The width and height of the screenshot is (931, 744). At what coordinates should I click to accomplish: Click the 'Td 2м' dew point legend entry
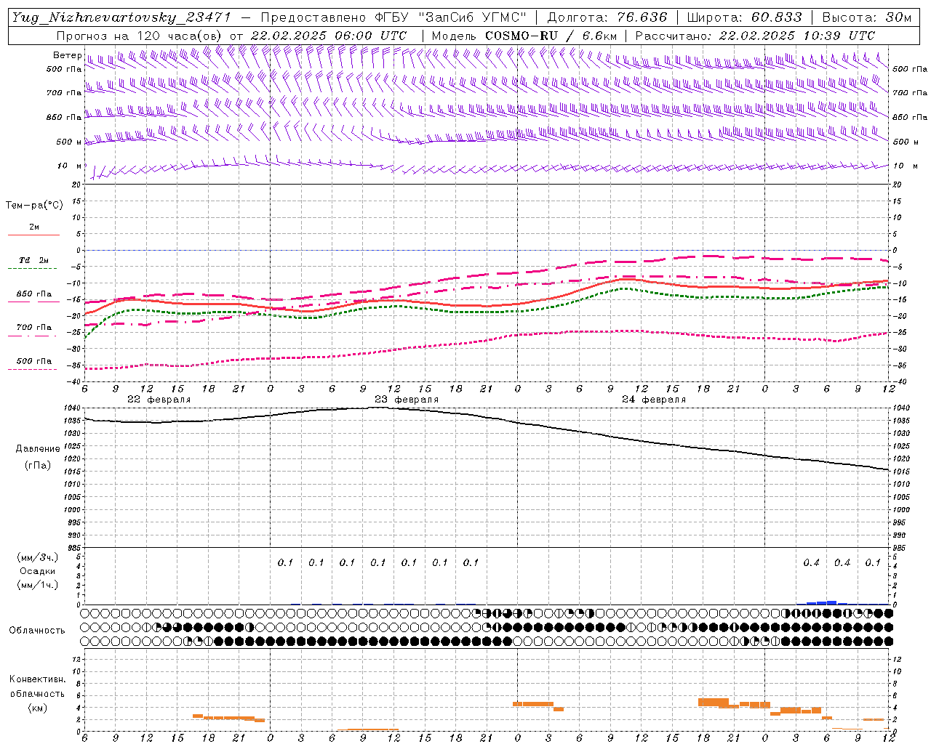[x=34, y=260]
